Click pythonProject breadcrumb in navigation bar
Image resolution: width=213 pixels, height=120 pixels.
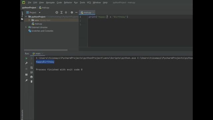coord(29,8)
